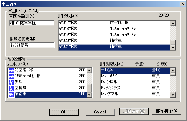Screen dimensions: 187x121
Task: Click down arrow in 部隊リスト scrollbar
Action: pyautogui.click(x=173, y=48)
